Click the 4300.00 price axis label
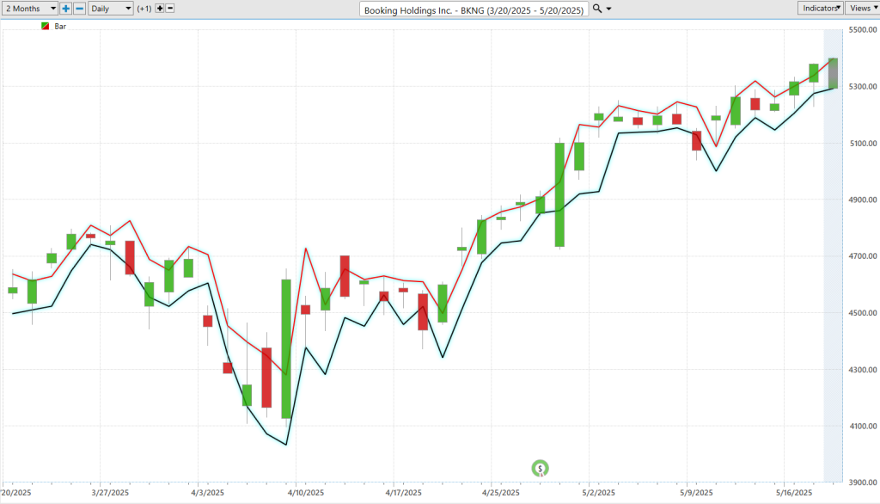Viewport: 880px width, 504px height. tap(863, 370)
